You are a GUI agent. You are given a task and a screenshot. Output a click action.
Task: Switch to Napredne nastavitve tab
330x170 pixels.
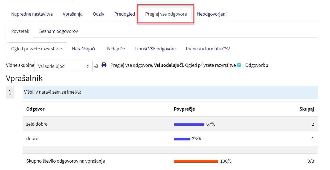32,14
